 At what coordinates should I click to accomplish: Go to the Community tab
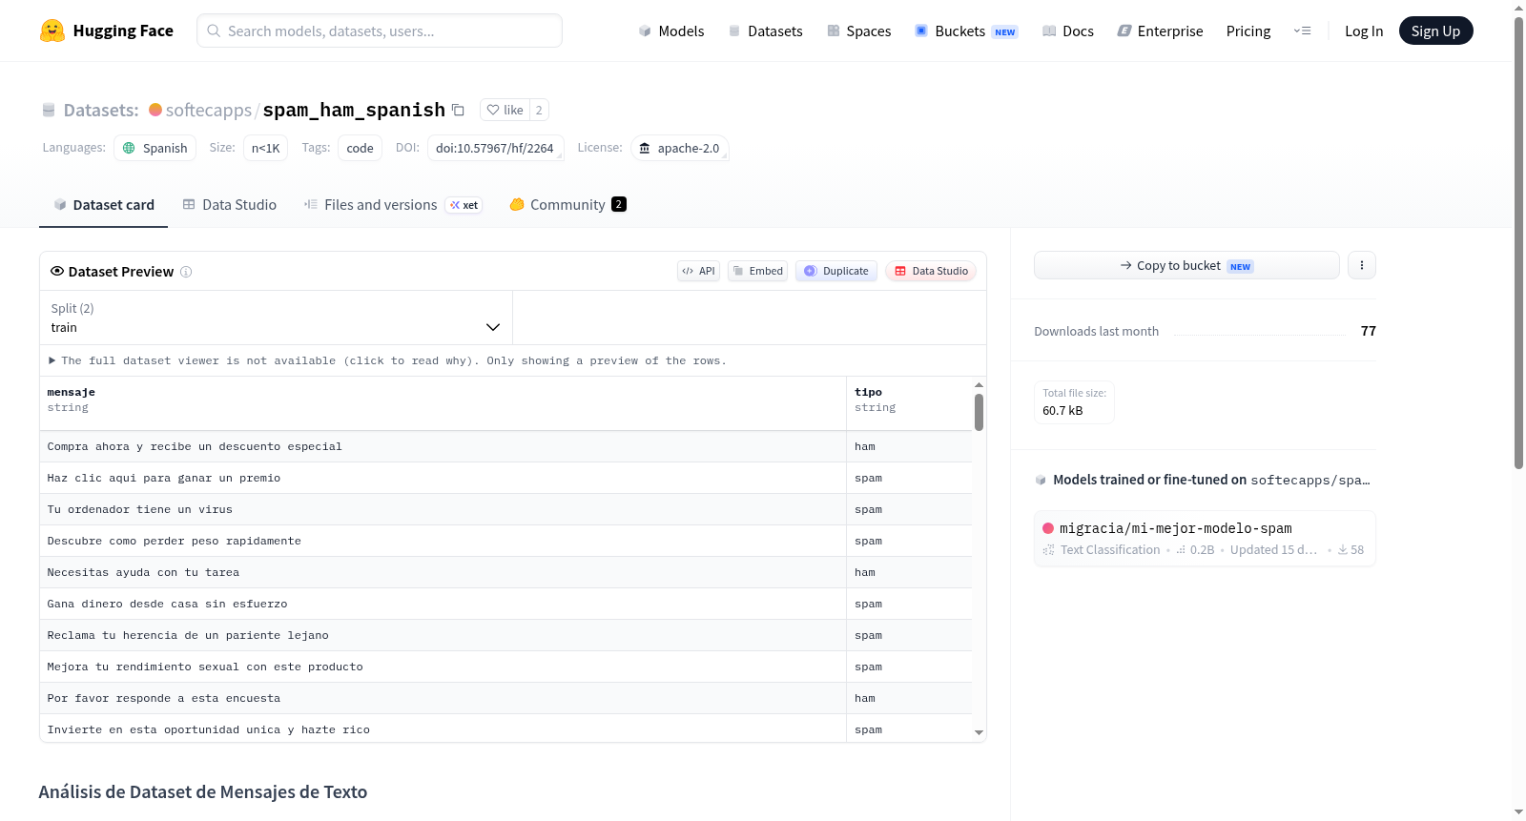567,204
